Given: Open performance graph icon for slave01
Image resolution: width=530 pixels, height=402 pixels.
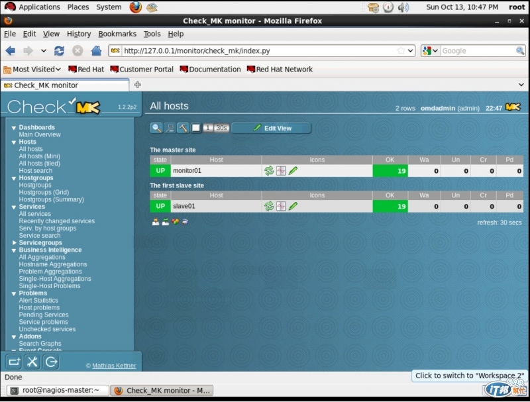Looking at the screenshot, I should click(281, 207).
